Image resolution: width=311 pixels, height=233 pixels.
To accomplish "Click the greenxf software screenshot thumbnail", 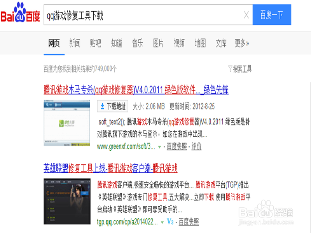I will pyautogui.click(x=67, y=123).
